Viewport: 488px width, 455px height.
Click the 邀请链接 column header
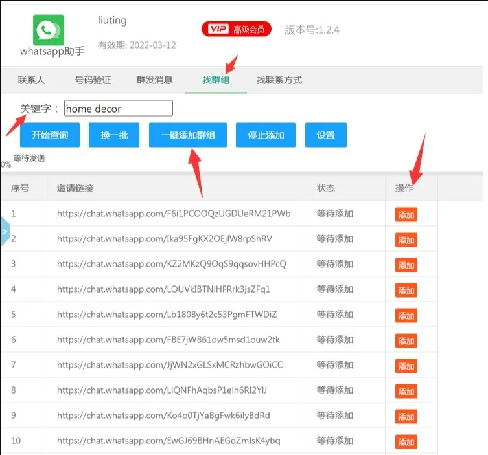point(75,188)
